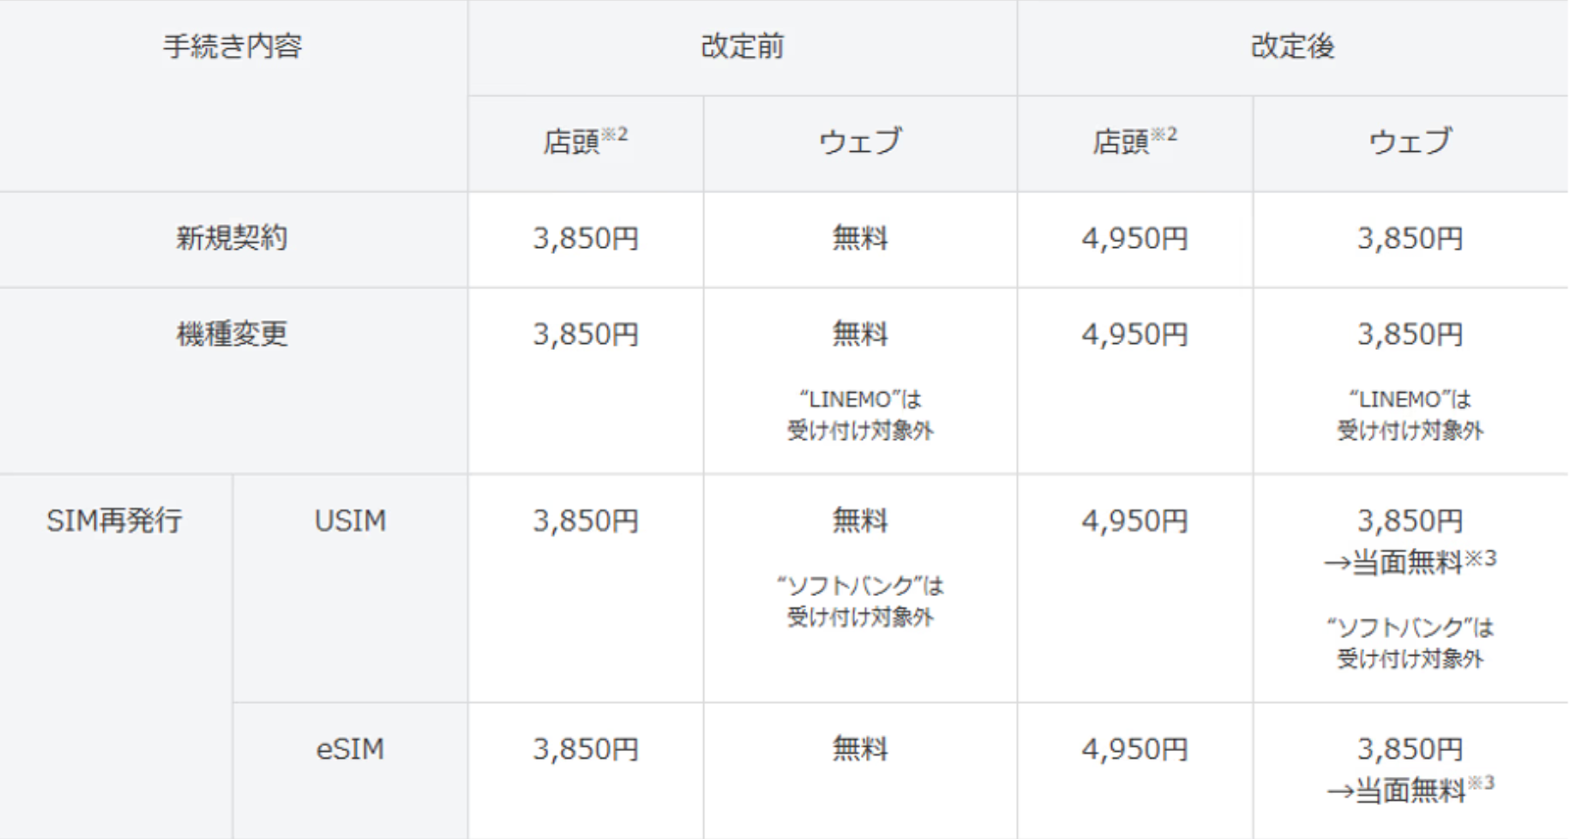This screenshot has height=839, width=1575.
Task: Click 4,950円 in the eSIM row
Action: (x=1135, y=750)
